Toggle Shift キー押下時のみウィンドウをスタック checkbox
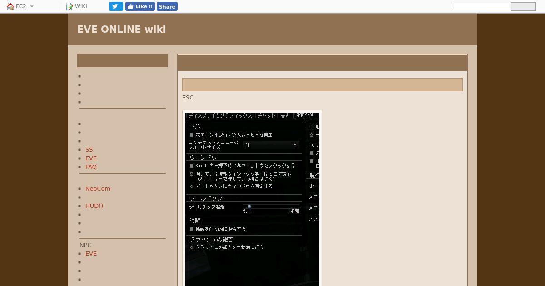The image size is (545, 286). pyautogui.click(x=192, y=166)
